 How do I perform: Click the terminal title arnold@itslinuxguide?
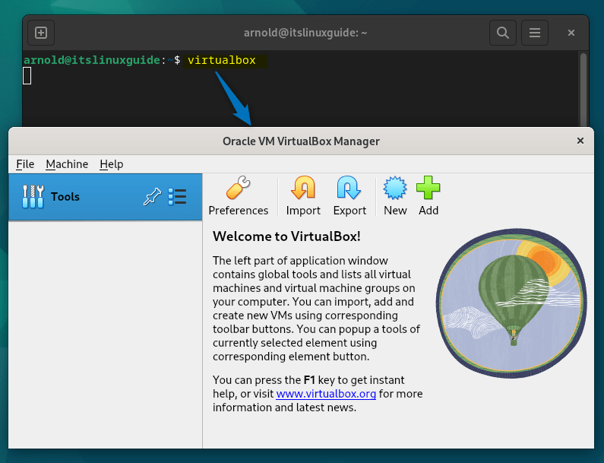click(305, 33)
